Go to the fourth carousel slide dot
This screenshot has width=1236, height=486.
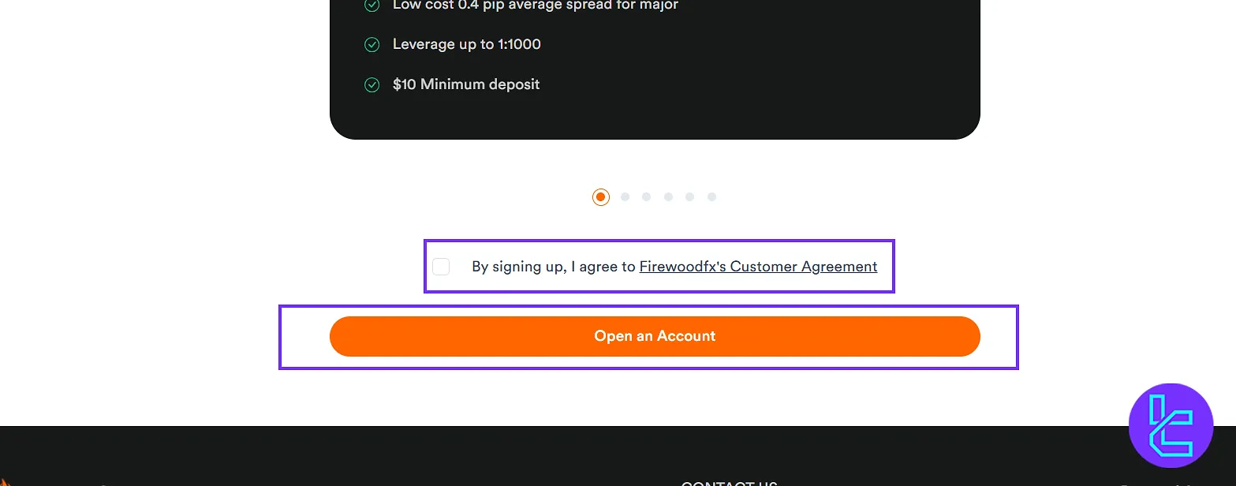668,197
